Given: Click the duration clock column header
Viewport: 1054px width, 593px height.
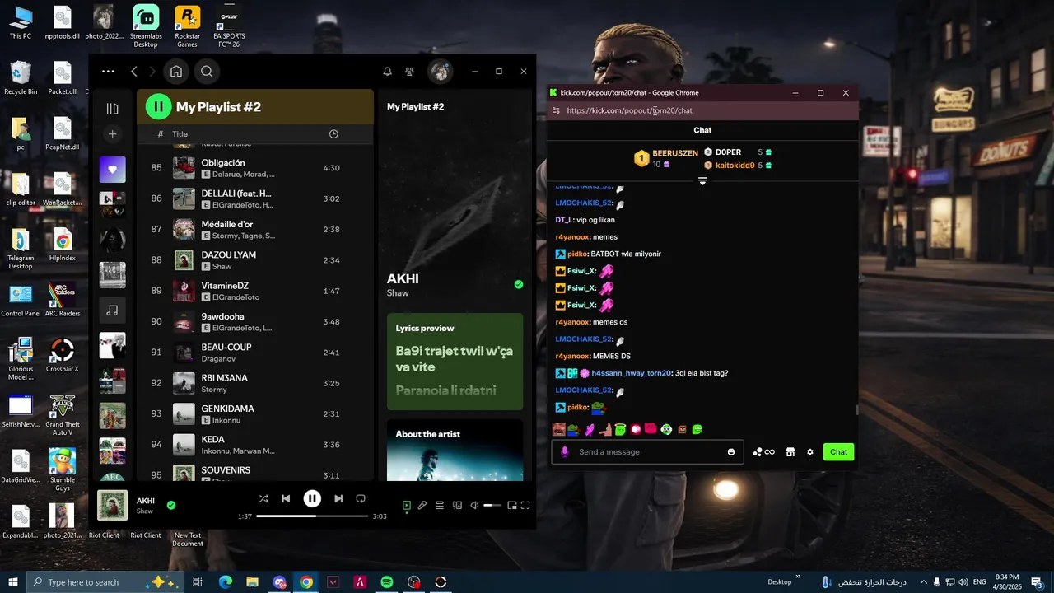Looking at the screenshot, I should coord(333,133).
